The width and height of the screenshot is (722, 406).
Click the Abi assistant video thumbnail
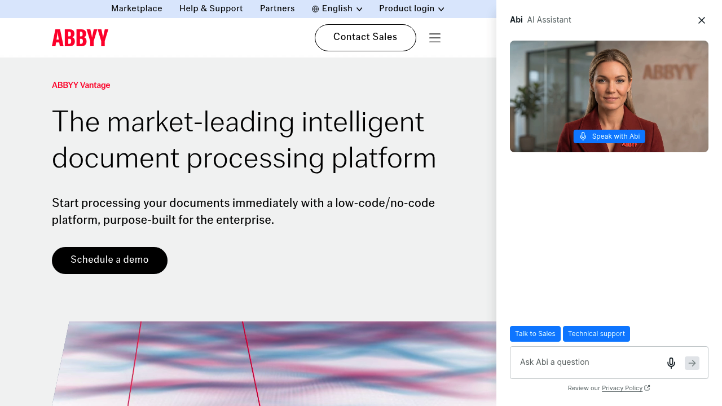click(609, 96)
